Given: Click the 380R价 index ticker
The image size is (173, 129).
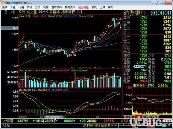Looking at the screenshot, I should point(51,121).
